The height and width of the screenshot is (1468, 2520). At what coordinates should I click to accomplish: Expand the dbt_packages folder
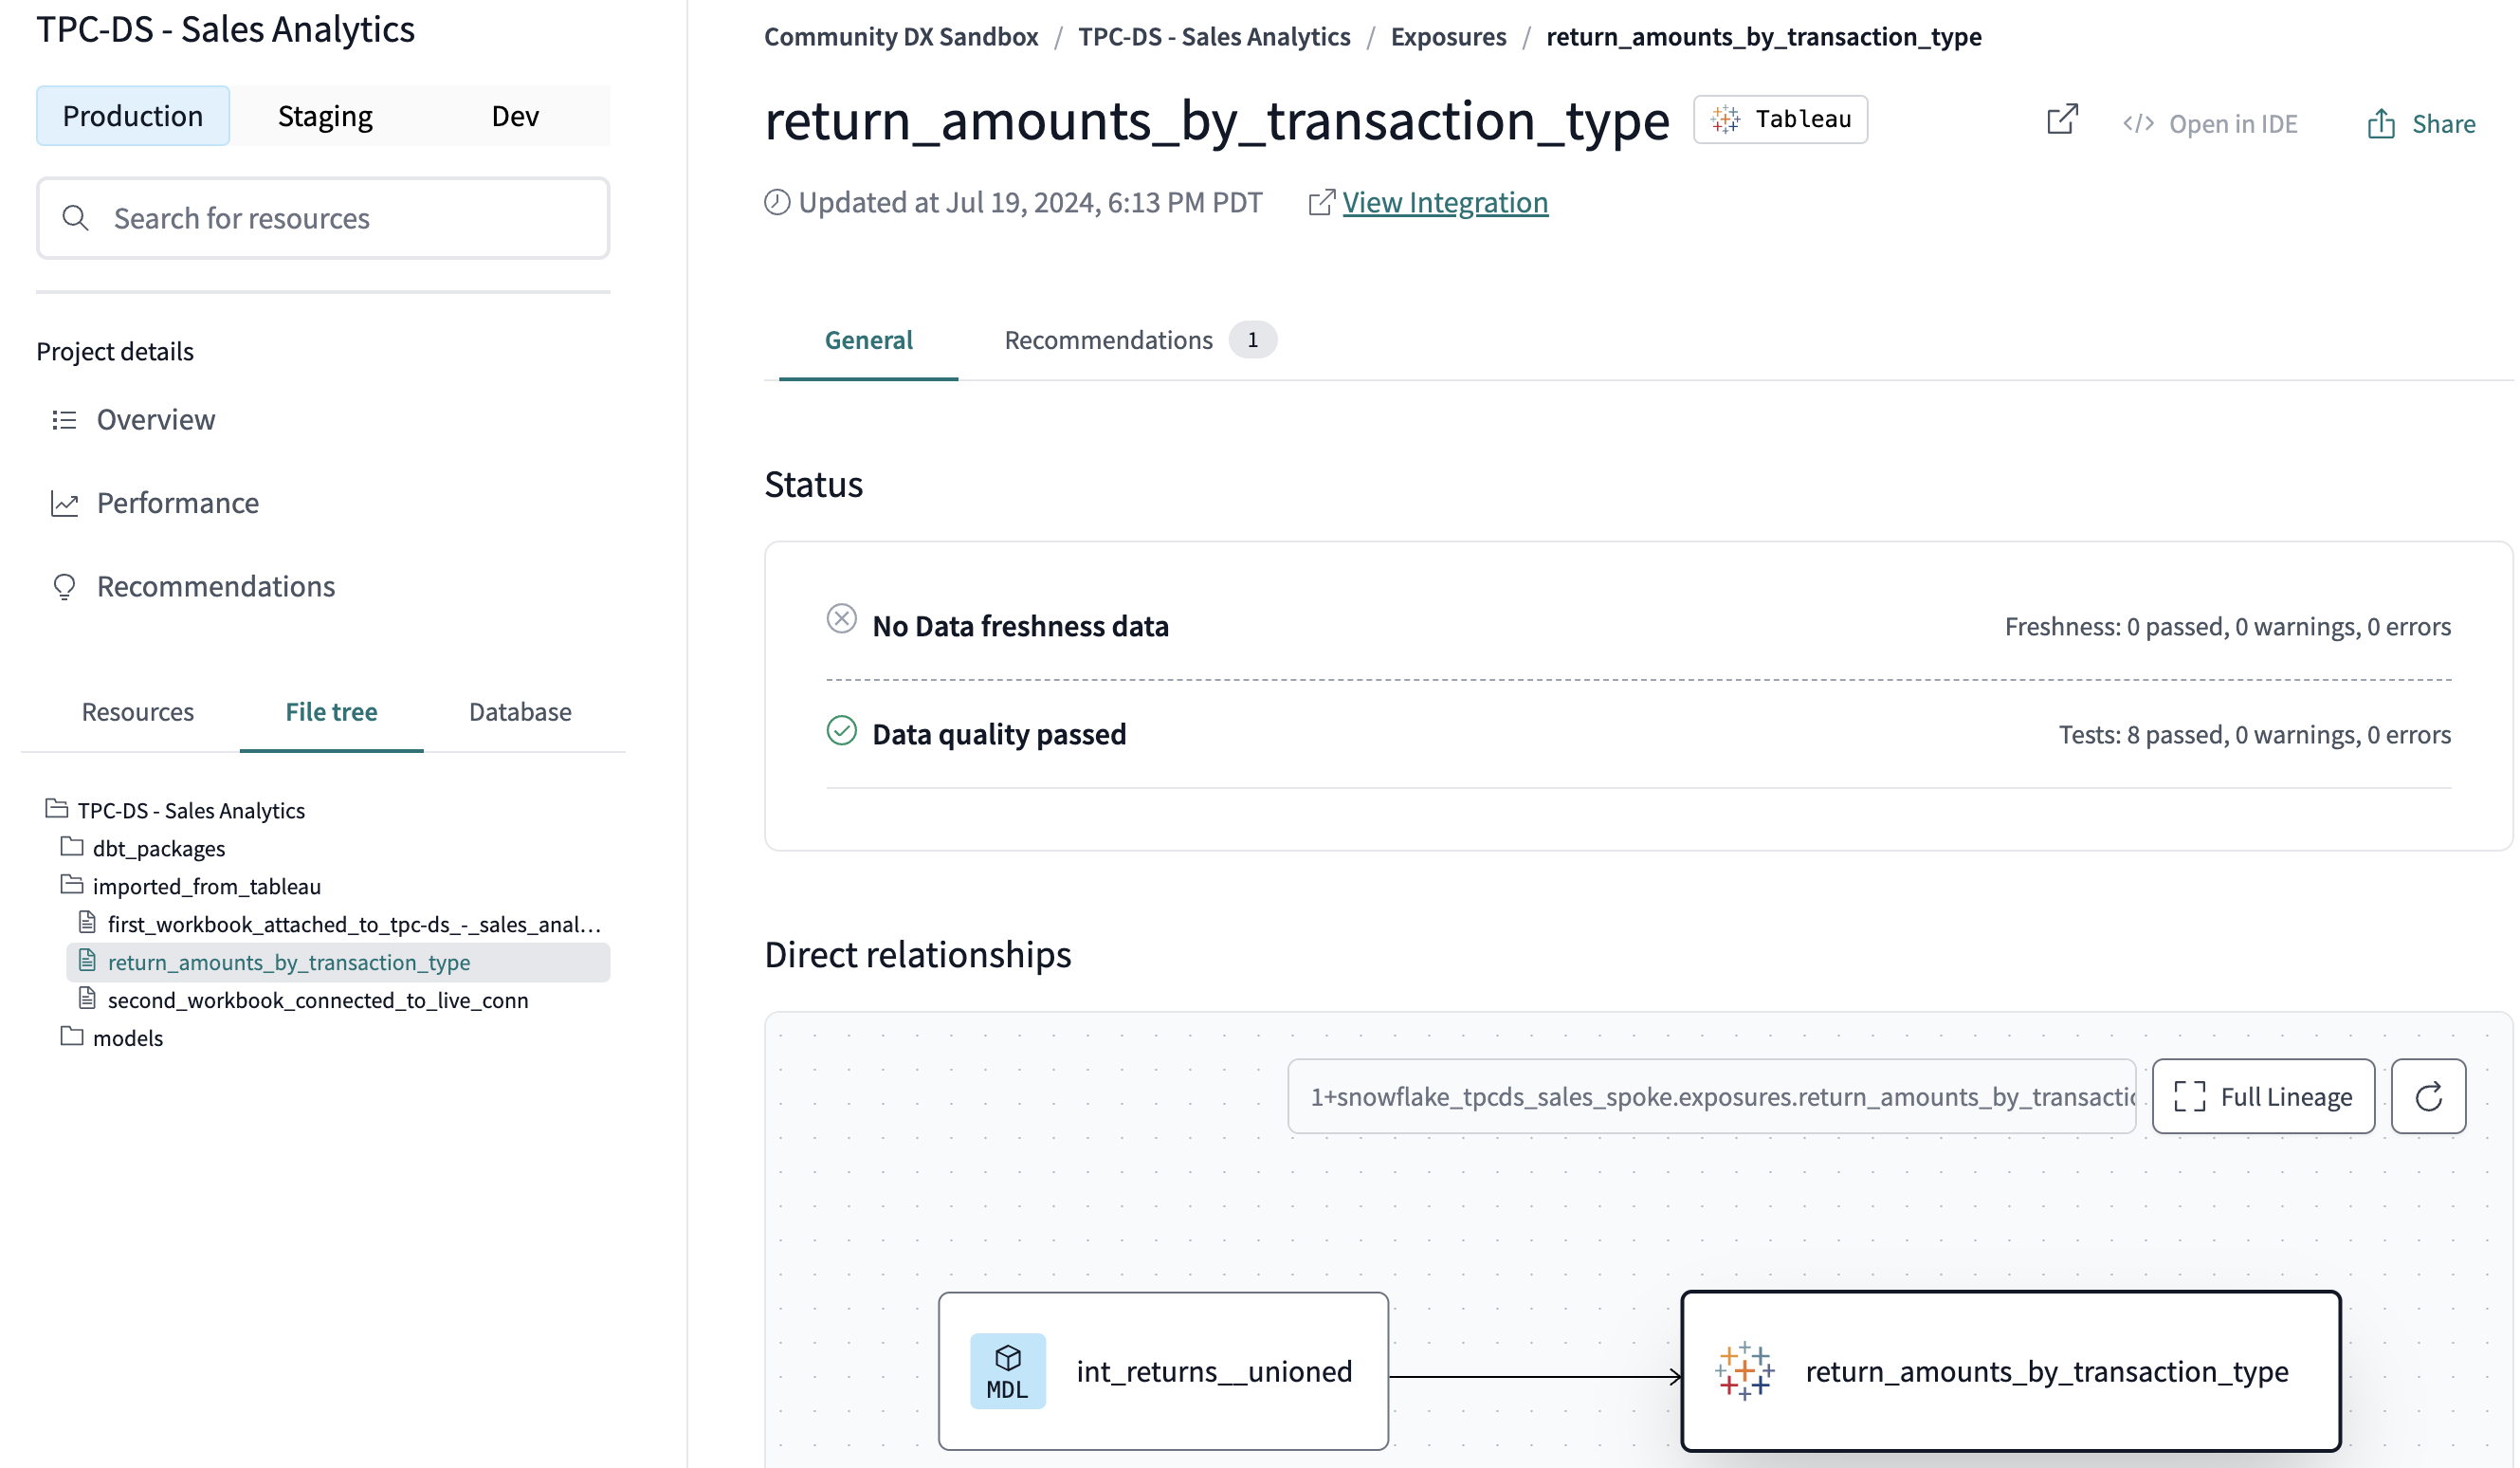tap(159, 848)
